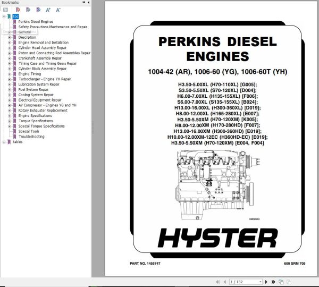Click the purple bookmark icon beside tables
319x287 pixels.
9,142
